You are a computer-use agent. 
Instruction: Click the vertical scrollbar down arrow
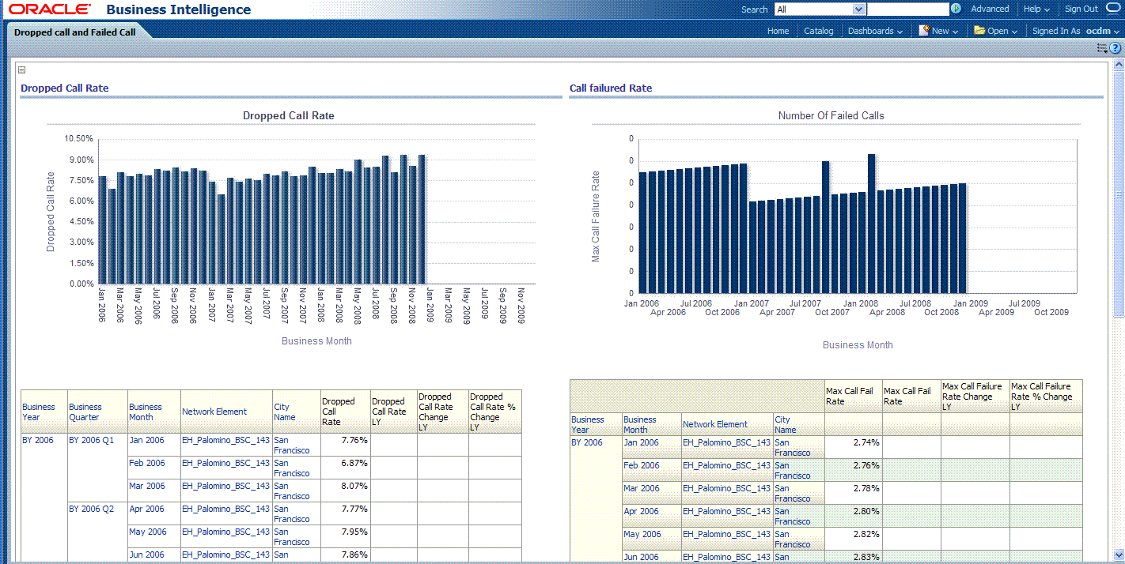pyautogui.click(x=1119, y=555)
